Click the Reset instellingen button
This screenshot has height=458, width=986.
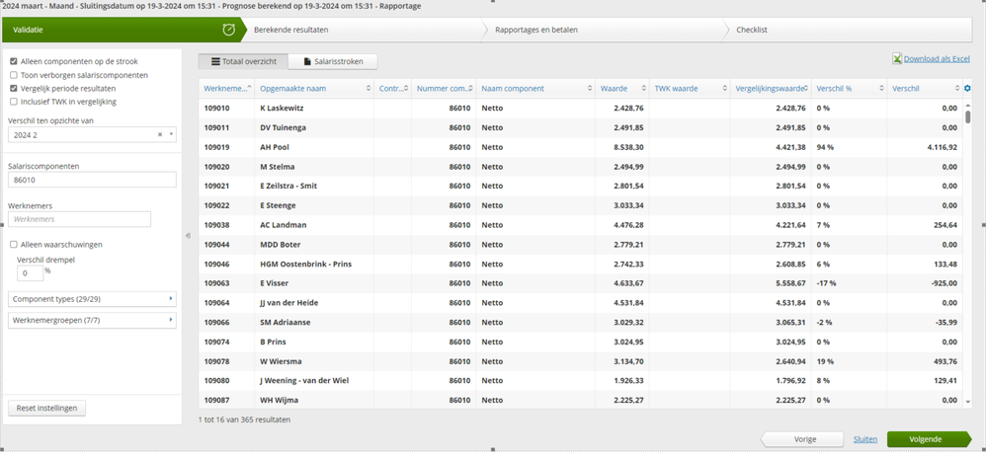tap(46, 408)
